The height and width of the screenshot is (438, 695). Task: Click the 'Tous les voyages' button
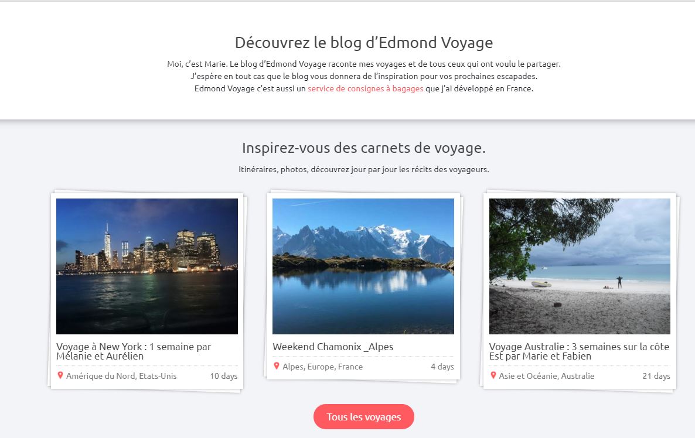(364, 417)
